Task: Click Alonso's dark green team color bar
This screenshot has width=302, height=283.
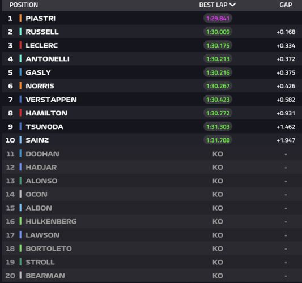Action: coord(20,181)
